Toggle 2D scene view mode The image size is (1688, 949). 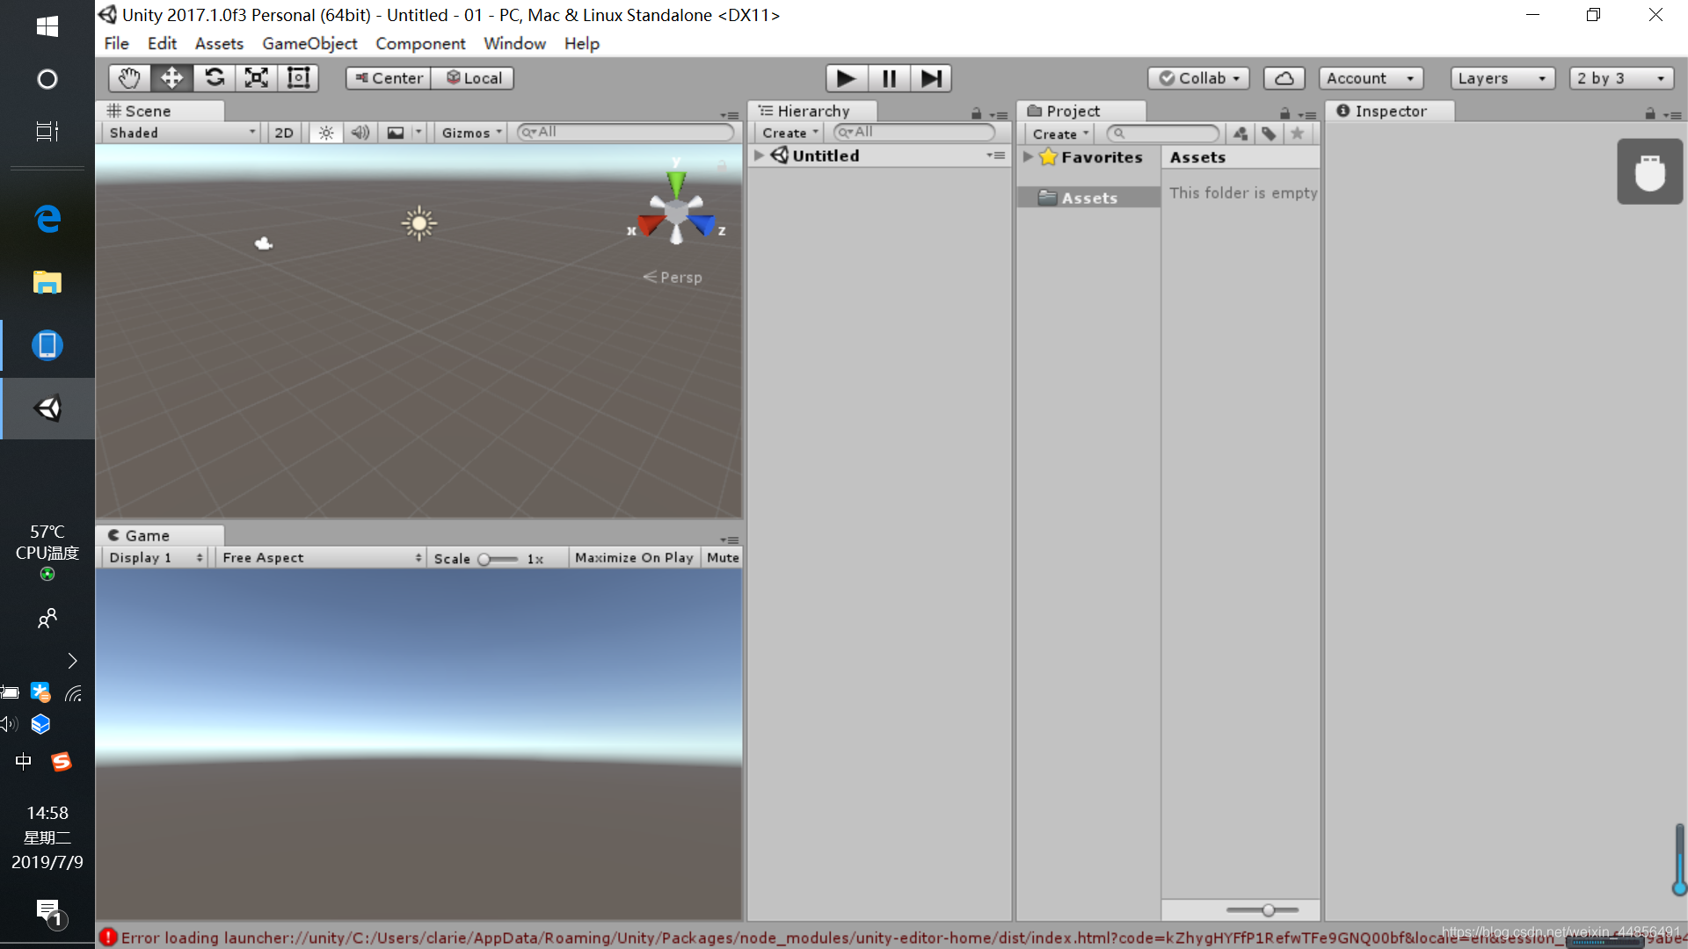(283, 133)
